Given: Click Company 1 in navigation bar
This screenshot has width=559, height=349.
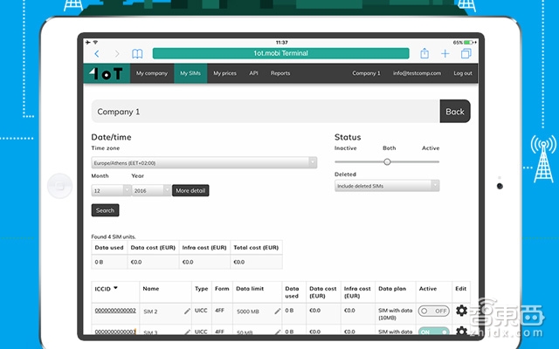Looking at the screenshot, I should pyautogui.click(x=366, y=73).
